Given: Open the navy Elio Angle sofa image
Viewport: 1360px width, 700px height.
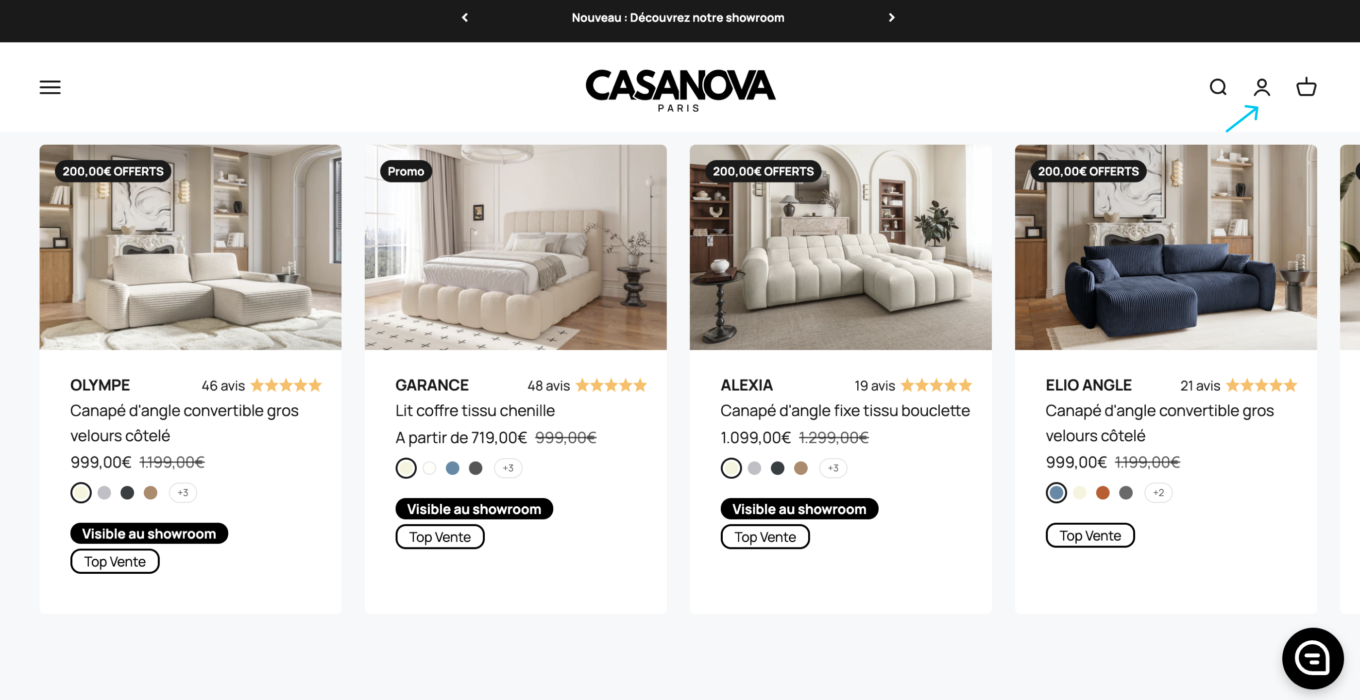Looking at the screenshot, I should pos(1165,247).
